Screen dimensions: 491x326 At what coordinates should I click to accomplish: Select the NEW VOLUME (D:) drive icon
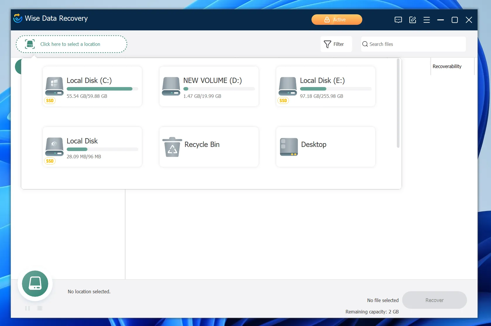click(171, 86)
